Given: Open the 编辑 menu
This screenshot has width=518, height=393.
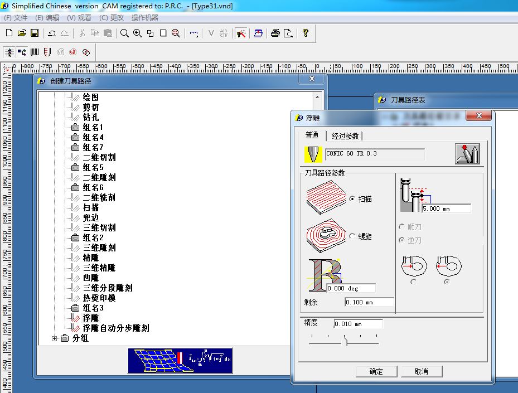Looking at the screenshot, I should pos(47,17).
